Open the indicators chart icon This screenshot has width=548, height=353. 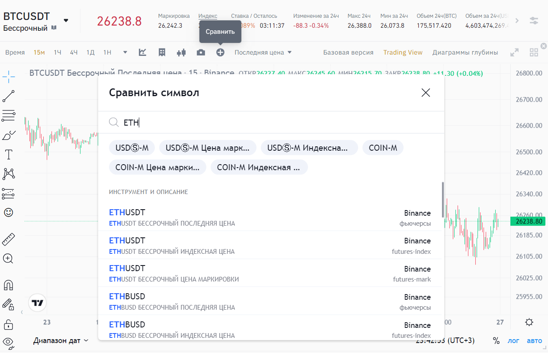click(x=142, y=52)
